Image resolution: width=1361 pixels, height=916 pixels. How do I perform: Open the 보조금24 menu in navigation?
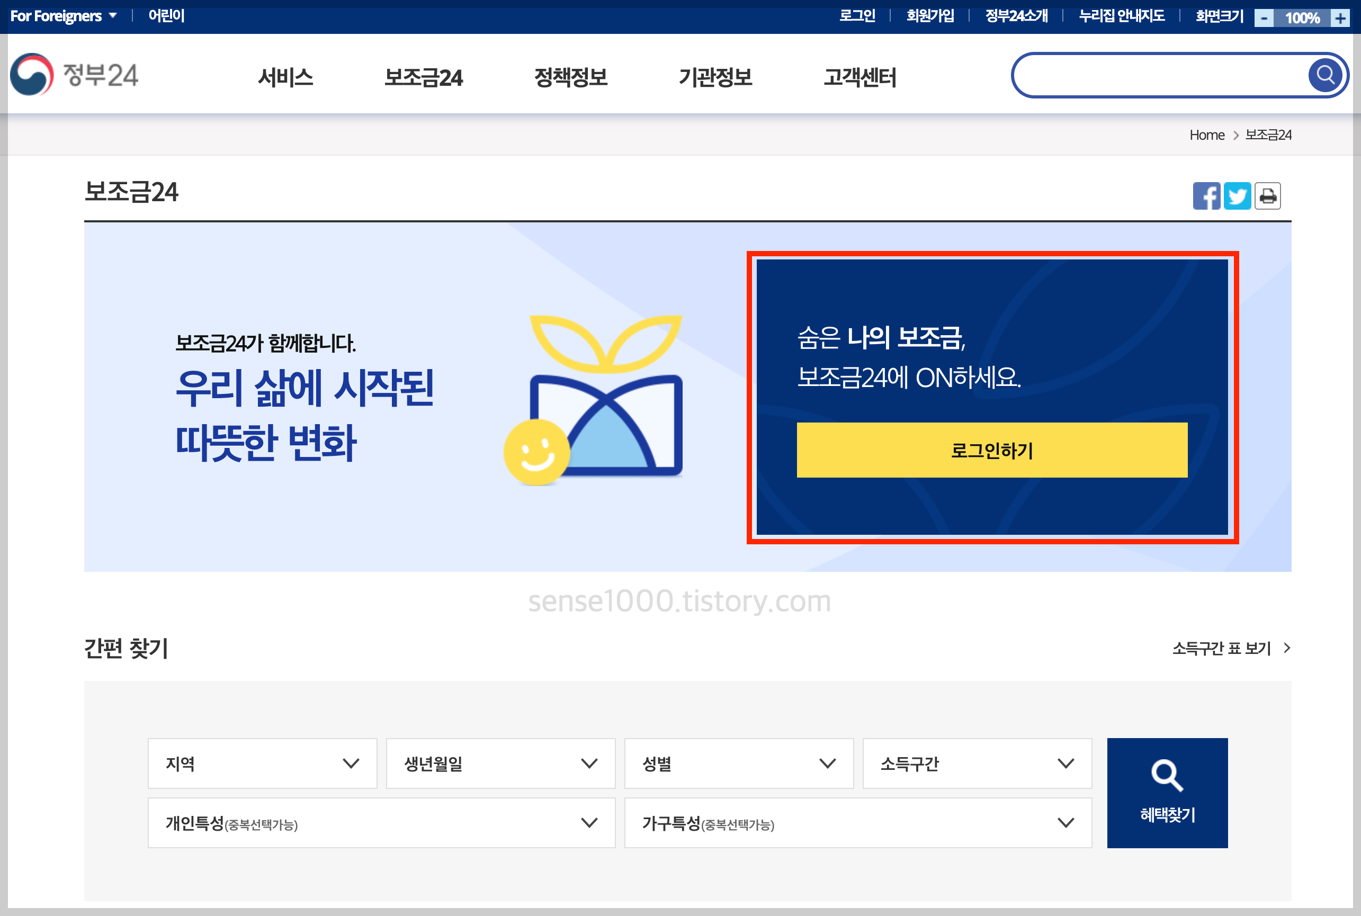click(424, 77)
